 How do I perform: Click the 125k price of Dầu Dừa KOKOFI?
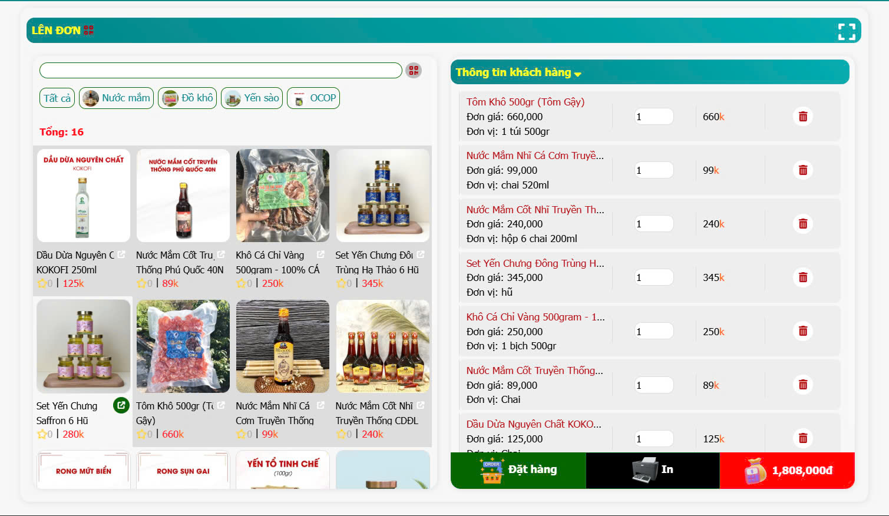74,283
